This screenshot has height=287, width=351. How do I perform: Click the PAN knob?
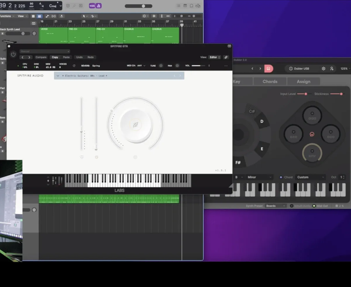coord(177,66)
